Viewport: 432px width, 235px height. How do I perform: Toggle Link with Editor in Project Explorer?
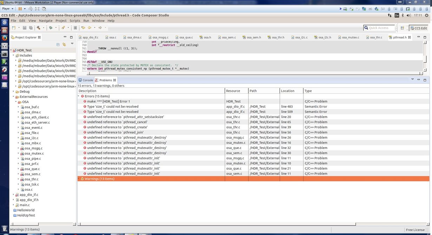(64, 45)
